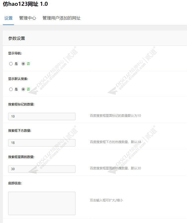Image resolution: width=187 pixels, height=223 pixels.
Task: Choose 否 under 显示默认搜索
Action: pyautogui.click(x=23, y=89)
